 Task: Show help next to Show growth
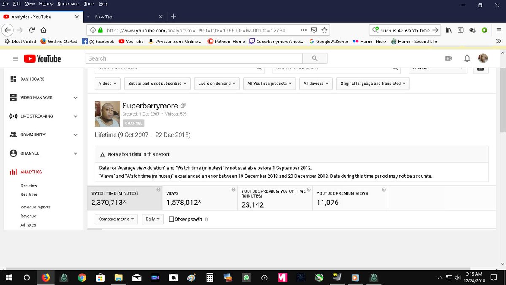(206, 219)
